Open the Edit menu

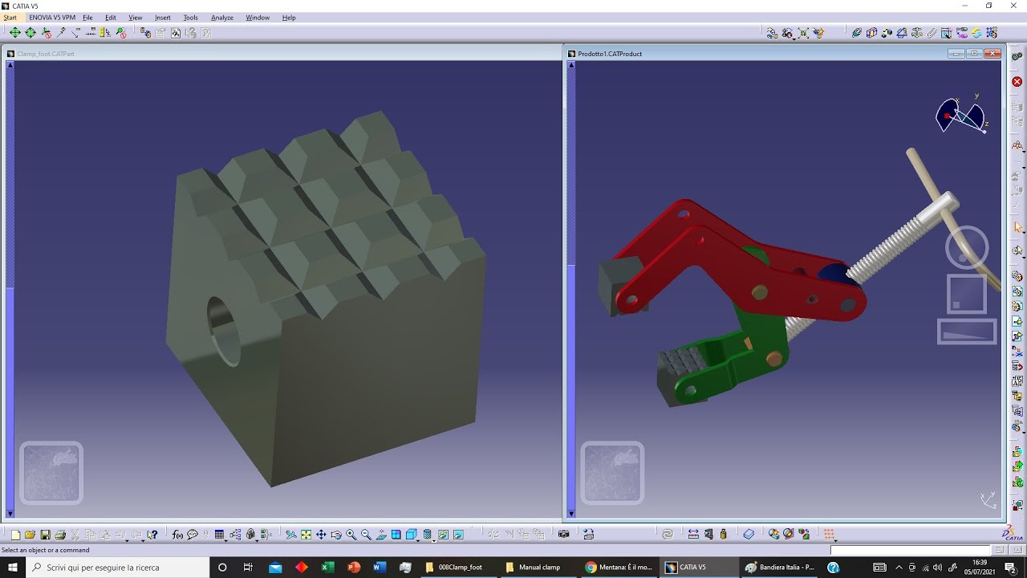click(111, 18)
